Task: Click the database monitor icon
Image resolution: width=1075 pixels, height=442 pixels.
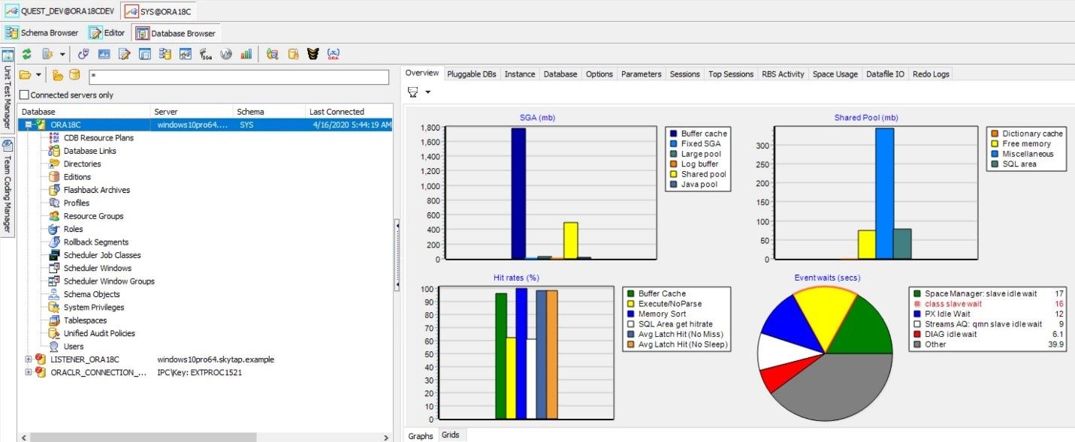Action: [x=104, y=54]
